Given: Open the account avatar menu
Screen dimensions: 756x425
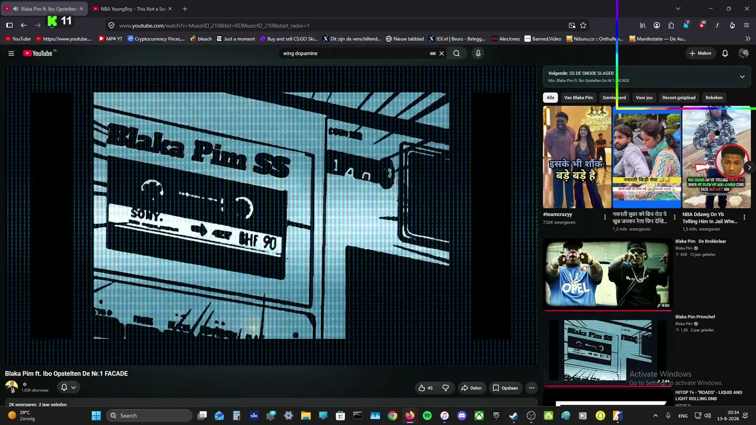Looking at the screenshot, I should (x=744, y=53).
